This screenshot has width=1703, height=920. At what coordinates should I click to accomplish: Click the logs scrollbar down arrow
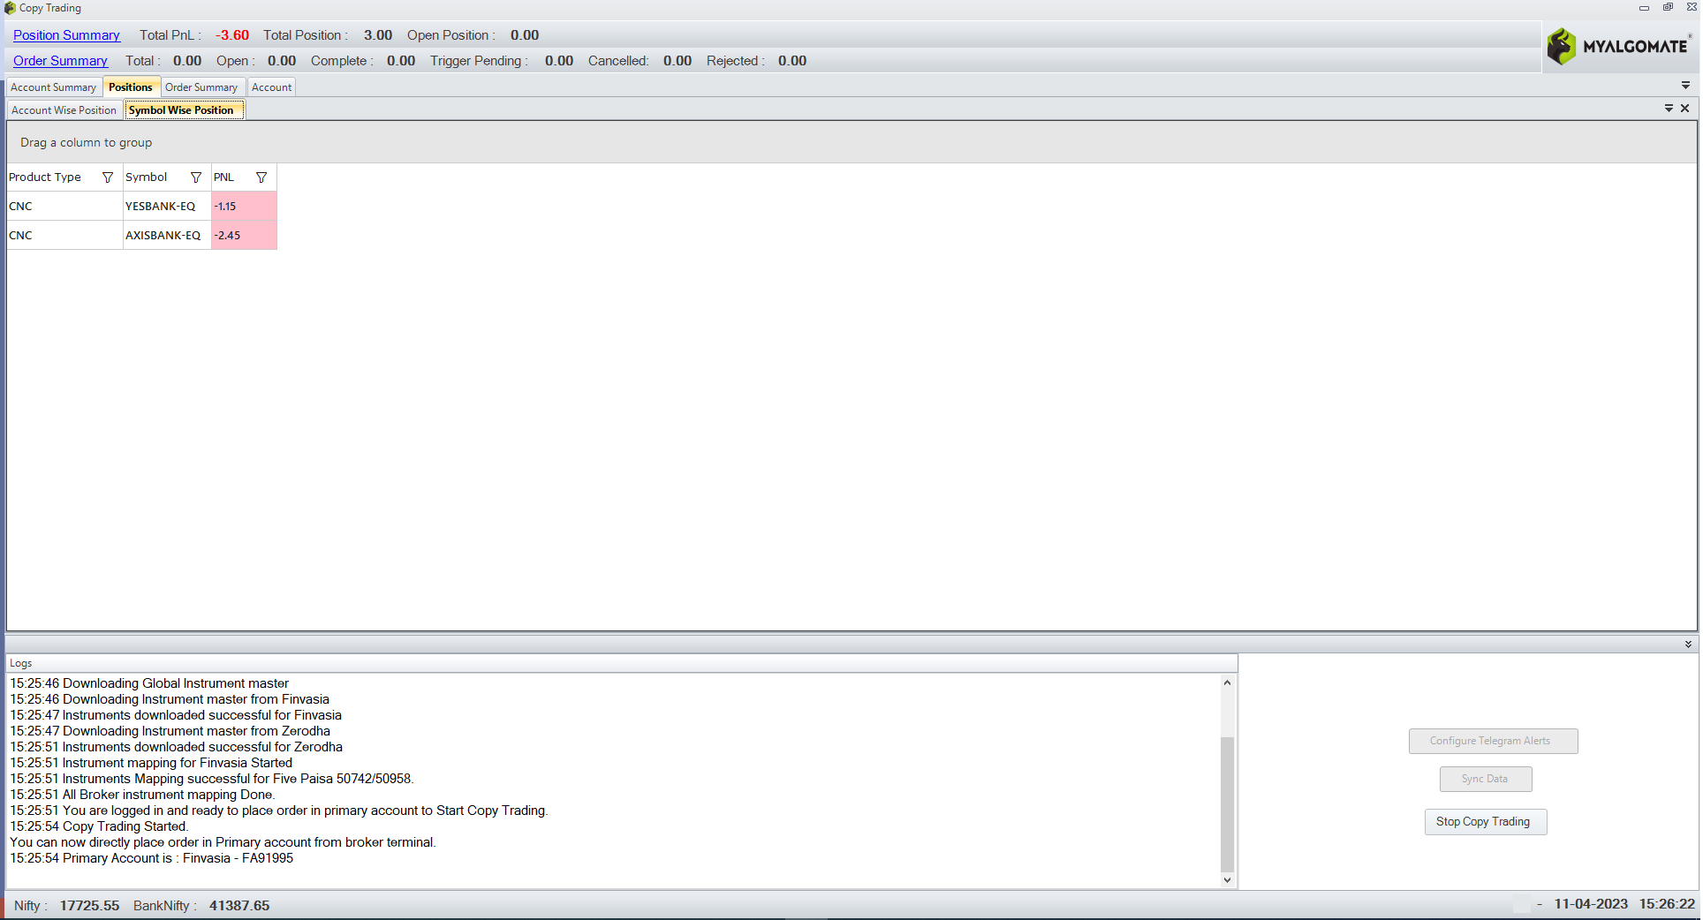[1227, 879]
